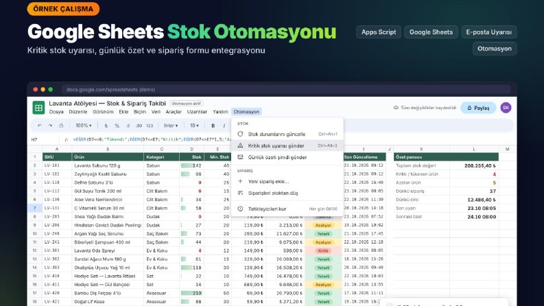Viewport: 544px width, 306px height.
Task: Click into the formula bar text
Action: coord(152,139)
